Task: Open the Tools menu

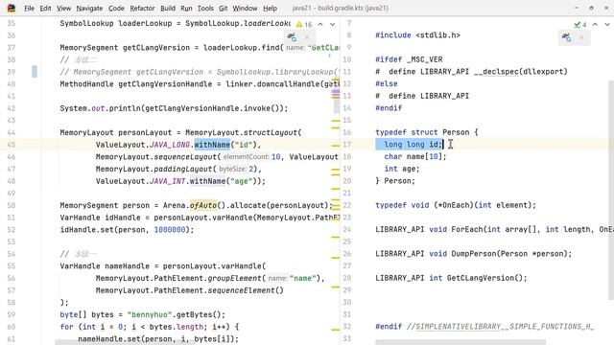Action: coord(205,8)
